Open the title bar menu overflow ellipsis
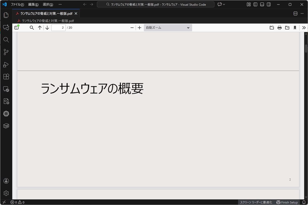This screenshot has width=308, height=205. pos(60,5)
